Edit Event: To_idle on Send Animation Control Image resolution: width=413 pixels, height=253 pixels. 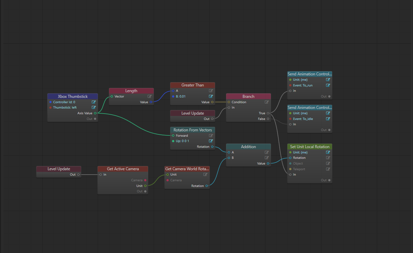[x=328, y=119]
